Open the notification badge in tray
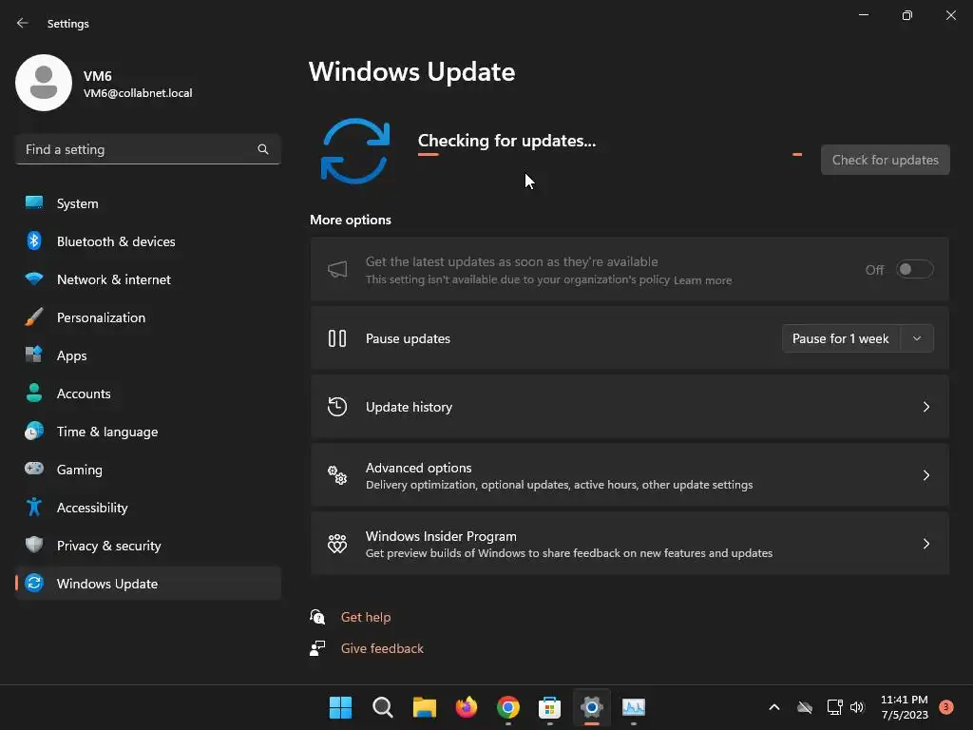The width and height of the screenshot is (973, 730). click(945, 706)
